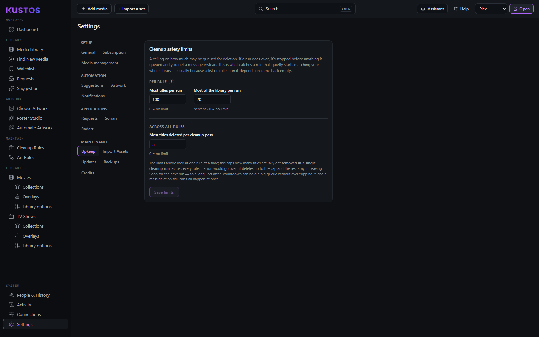
Task: Click the Automate Artwork wand icon
Action: pos(11,128)
